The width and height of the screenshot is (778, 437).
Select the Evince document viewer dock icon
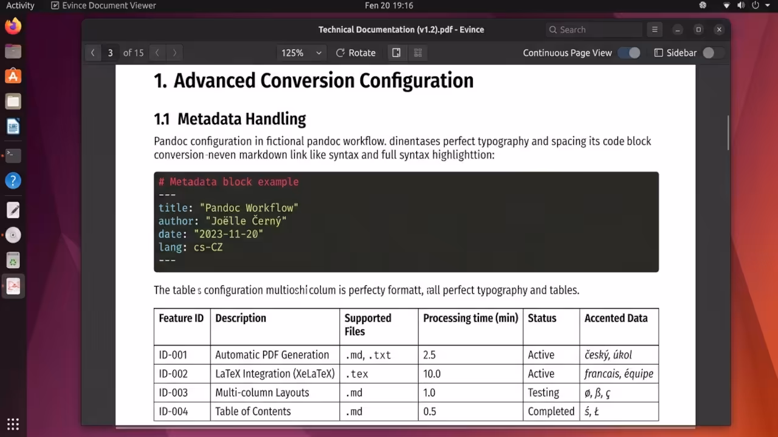point(13,286)
